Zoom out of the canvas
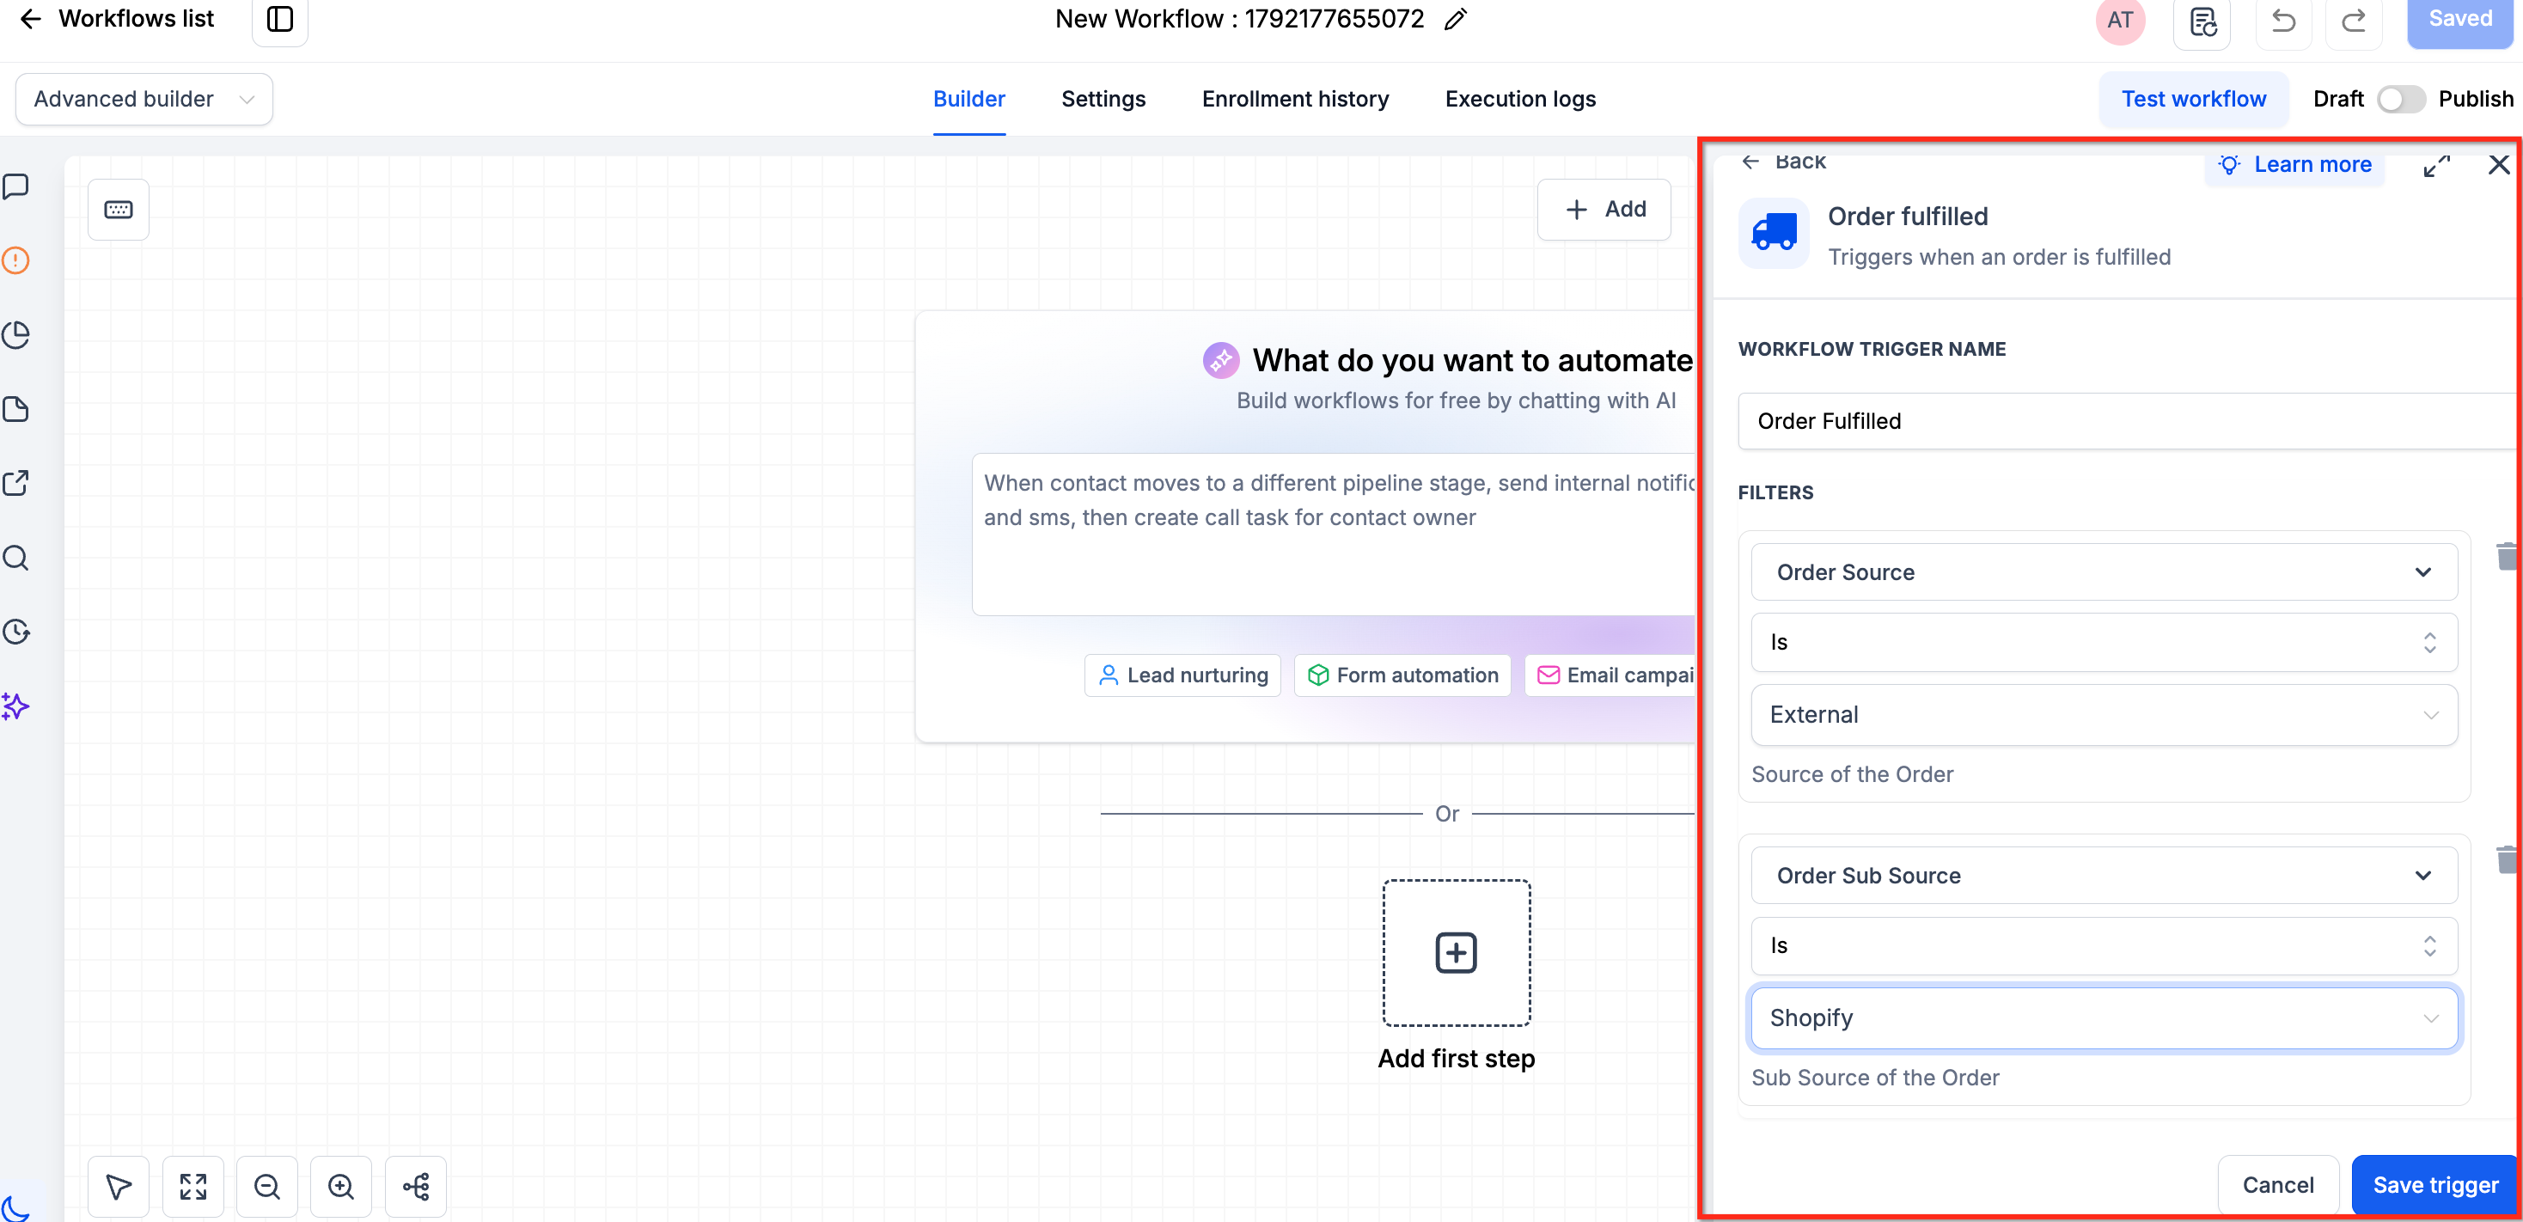The height and width of the screenshot is (1222, 2523). click(267, 1187)
